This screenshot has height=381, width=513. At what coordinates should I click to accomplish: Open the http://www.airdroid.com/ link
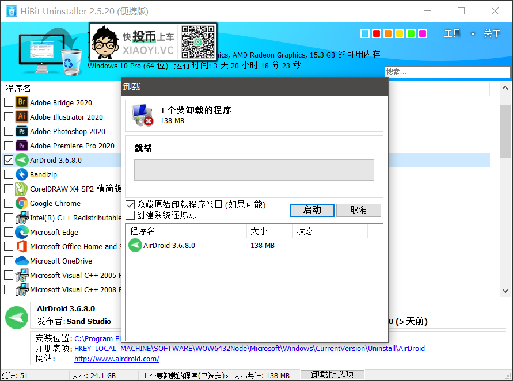pyautogui.click(x=117, y=359)
